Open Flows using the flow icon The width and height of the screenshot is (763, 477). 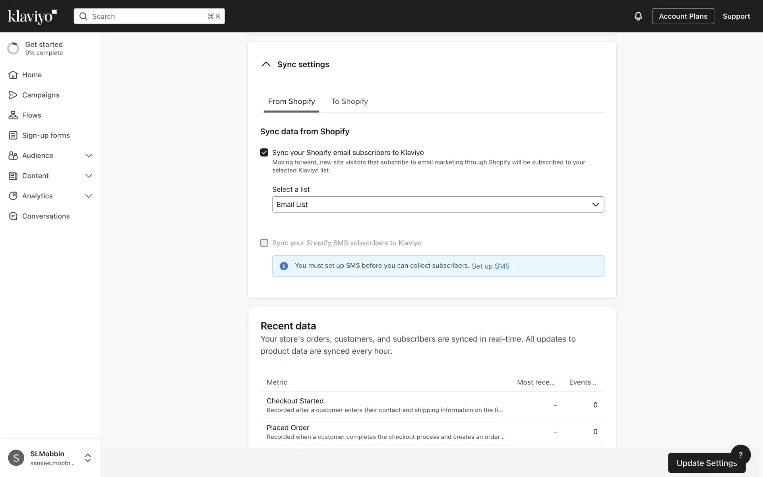tap(13, 115)
